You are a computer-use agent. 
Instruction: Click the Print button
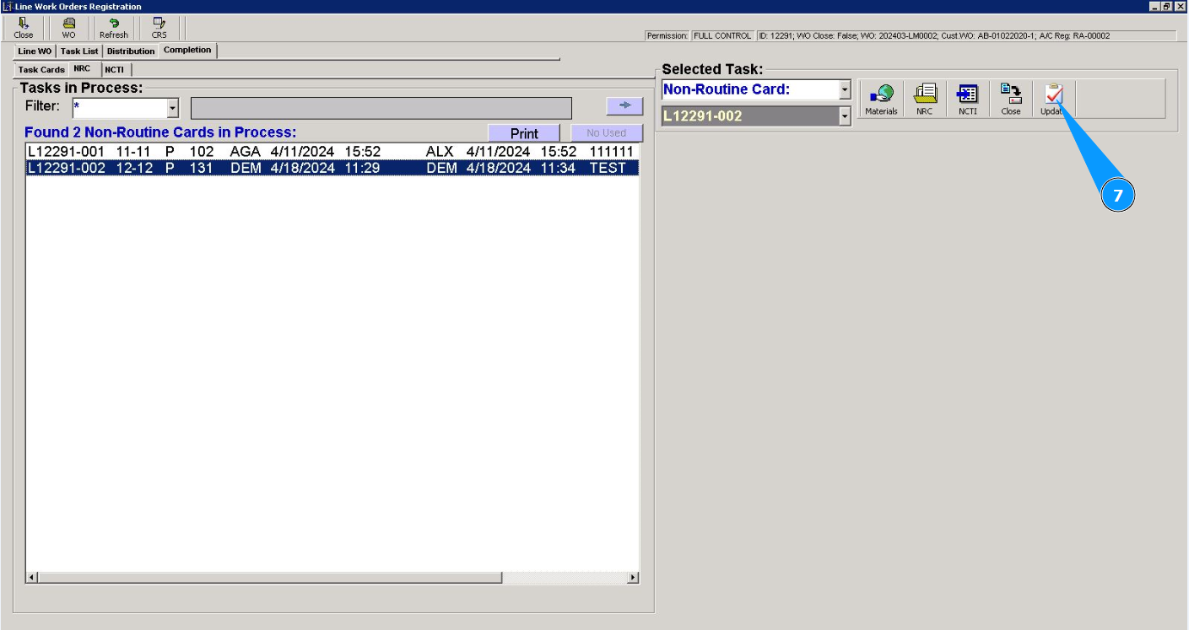[x=524, y=133]
